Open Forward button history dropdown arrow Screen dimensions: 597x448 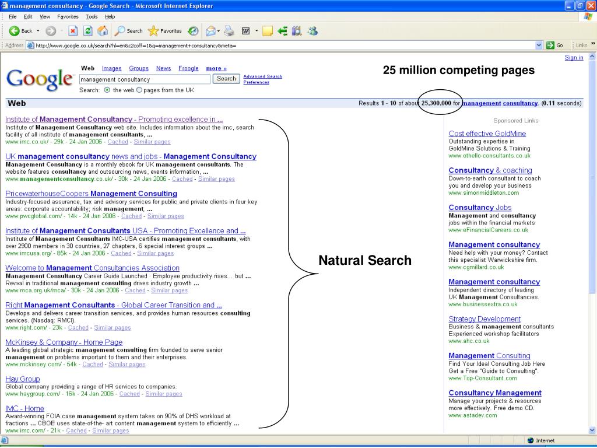(x=62, y=31)
